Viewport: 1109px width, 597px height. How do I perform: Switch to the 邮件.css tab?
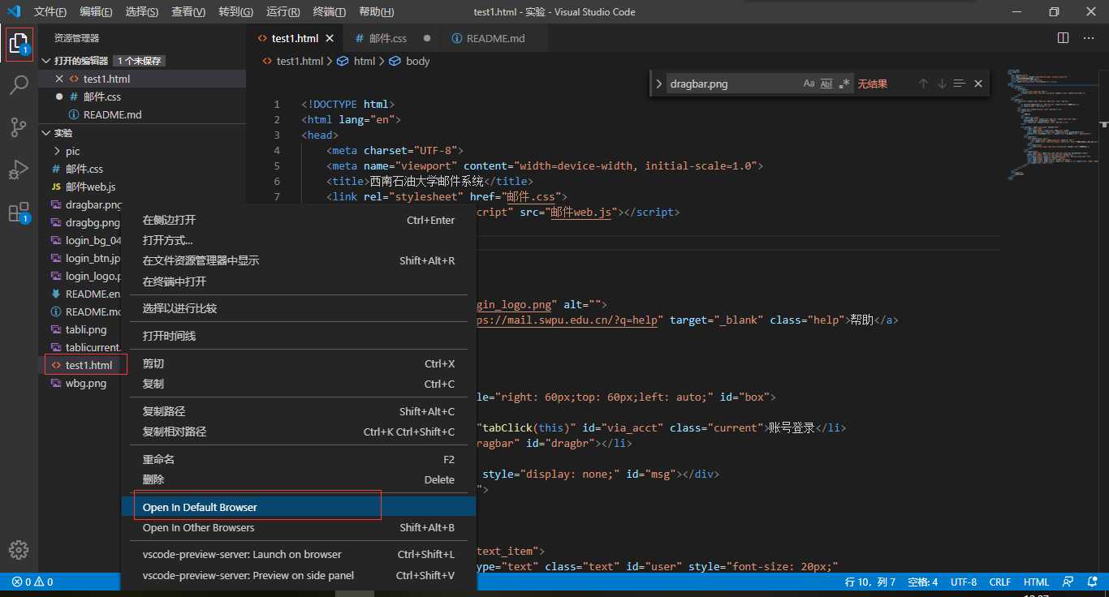pyautogui.click(x=391, y=38)
